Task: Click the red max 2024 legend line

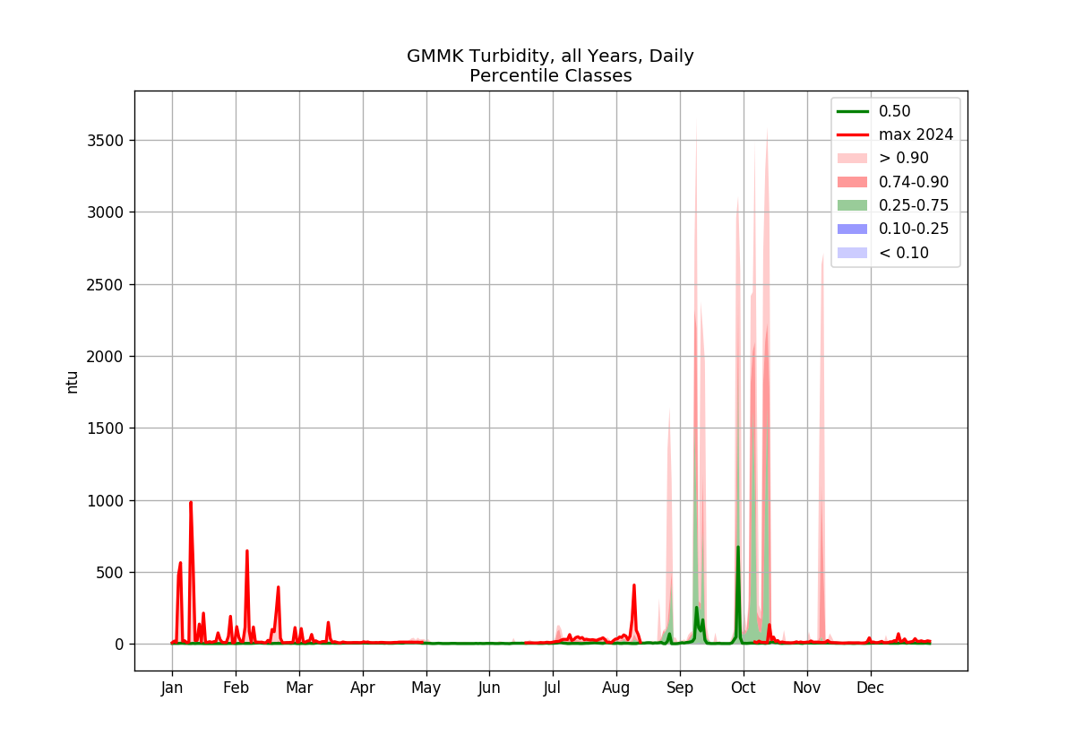Action: (x=852, y=135)
